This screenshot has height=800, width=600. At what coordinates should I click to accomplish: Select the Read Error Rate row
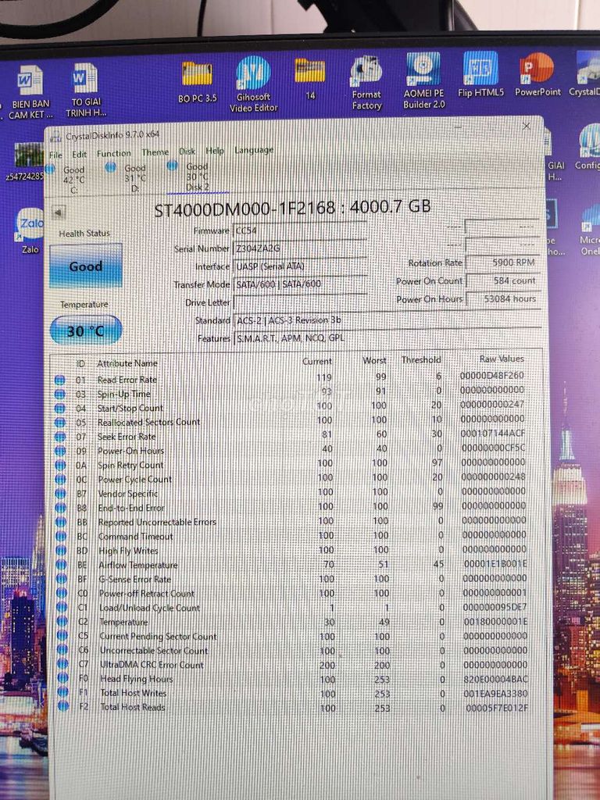pos(291,378)
